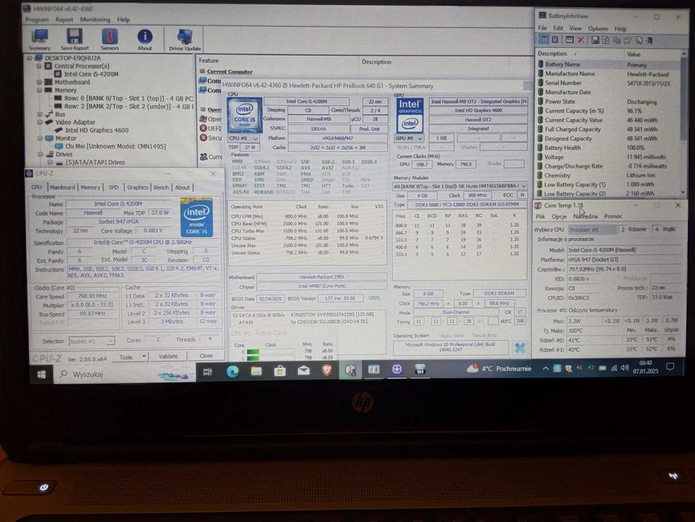Viewport: 695px width, 522px height.
Task: Open the Summary icon in HWiNFO64 toolbar
Action: click(40, 39)
